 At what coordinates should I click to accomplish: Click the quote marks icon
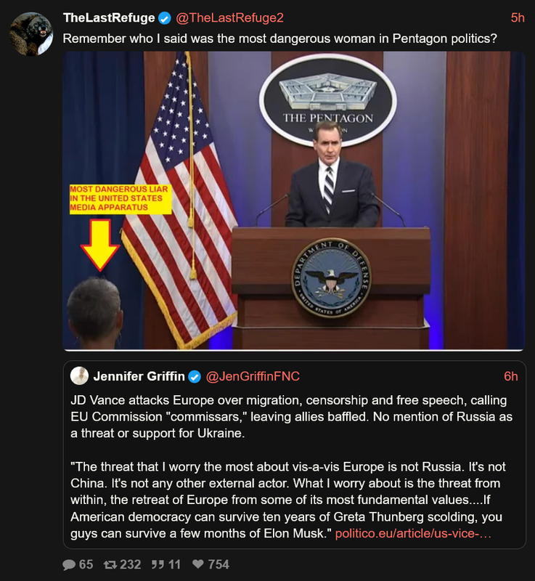[x=158, y=564]
